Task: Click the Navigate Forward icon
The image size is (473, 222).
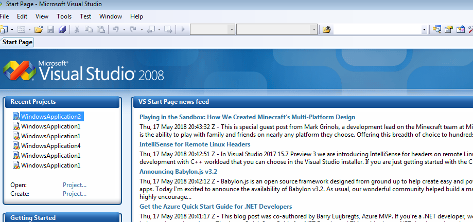Action: click(x=168, y=29)
